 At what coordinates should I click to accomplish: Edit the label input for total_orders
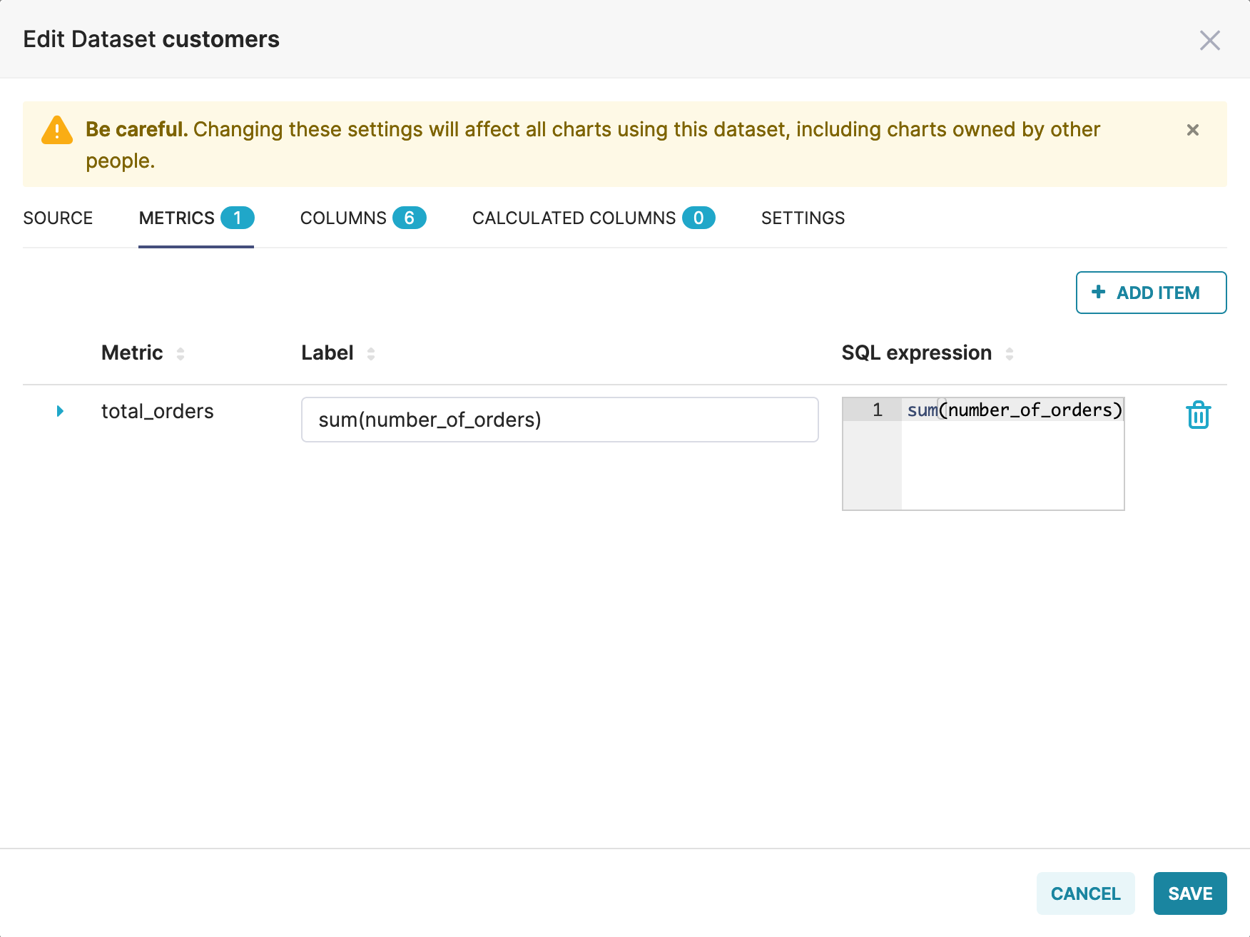coord(559,420)
